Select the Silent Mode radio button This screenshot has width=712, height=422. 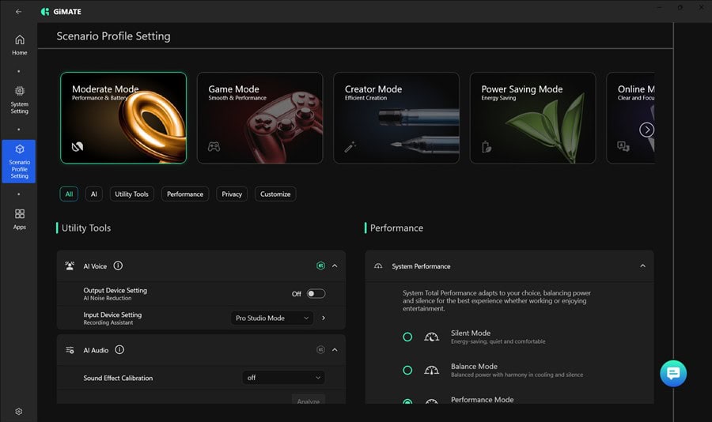click(407, 337)
